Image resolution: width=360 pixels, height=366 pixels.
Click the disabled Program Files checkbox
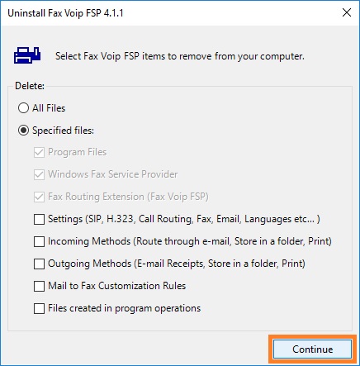pyautogui.click(x=39, y=152)
